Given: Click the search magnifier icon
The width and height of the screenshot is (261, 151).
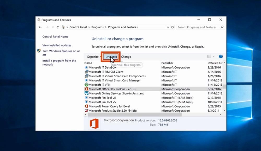Looking at the screenshot, I should [222, 27].
